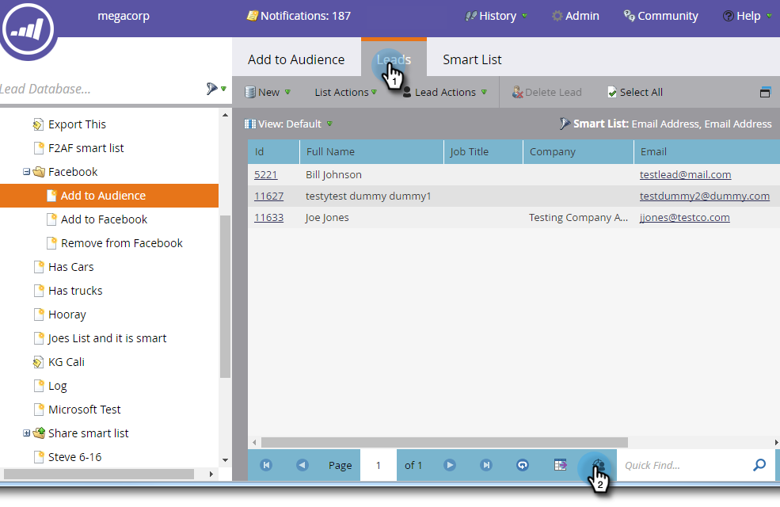Screen dimensions: 780x507
Task: Go to previous page icon
Action: pos(302,465)
